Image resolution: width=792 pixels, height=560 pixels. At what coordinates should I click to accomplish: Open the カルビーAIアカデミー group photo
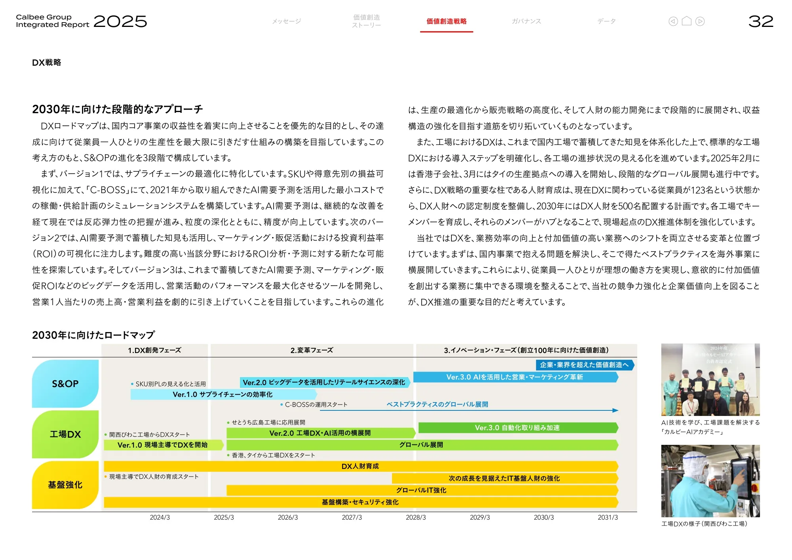[710, 380]
